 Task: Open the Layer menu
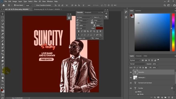click(x=20, y=1)
